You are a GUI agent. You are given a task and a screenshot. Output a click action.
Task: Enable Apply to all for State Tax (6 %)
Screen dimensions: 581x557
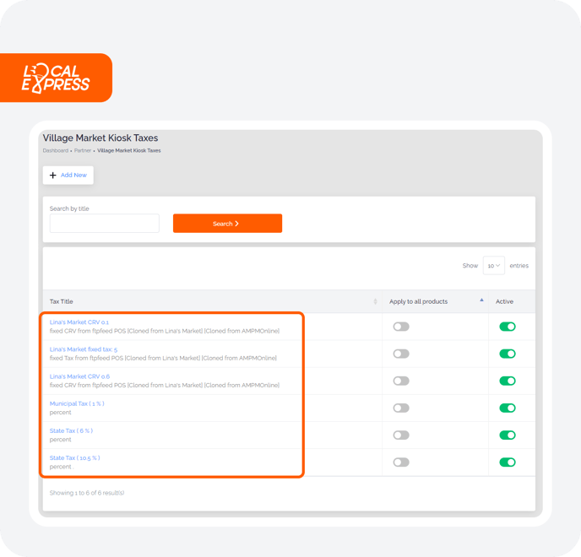tap(401, 435)
